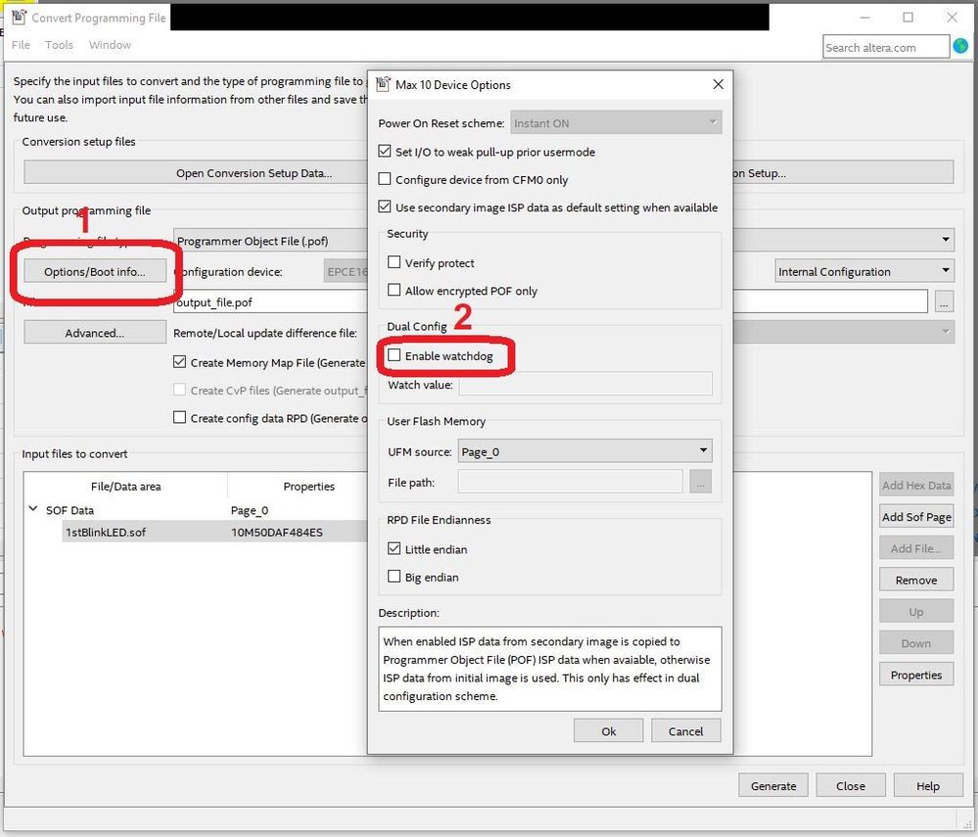Toggle Set I/O to weak pull-up checkbox
The image size is (978, 837).
385,152
